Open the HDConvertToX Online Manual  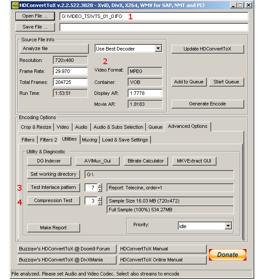pos(163,260)
